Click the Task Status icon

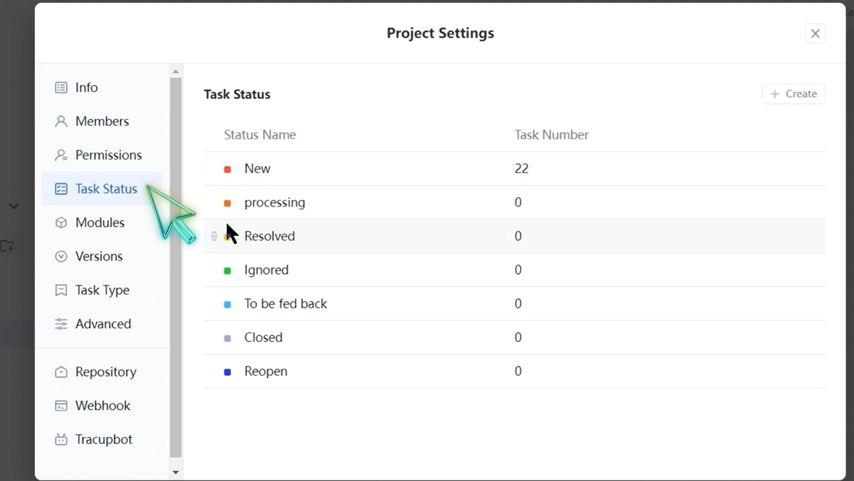point(62,188)
